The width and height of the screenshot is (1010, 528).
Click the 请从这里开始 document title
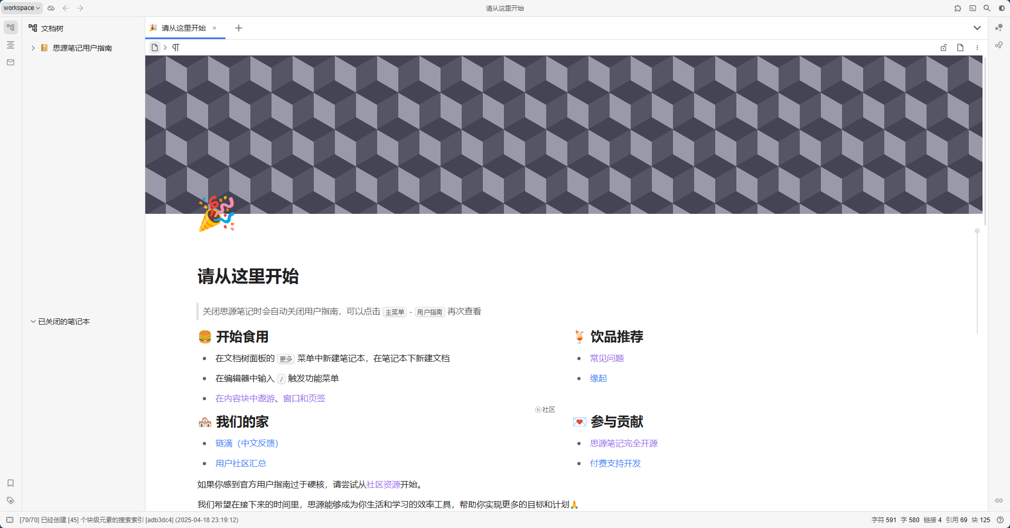(248, 276)
